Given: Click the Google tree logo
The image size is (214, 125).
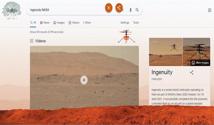Looking at the screenshot, I should point(12,11).
